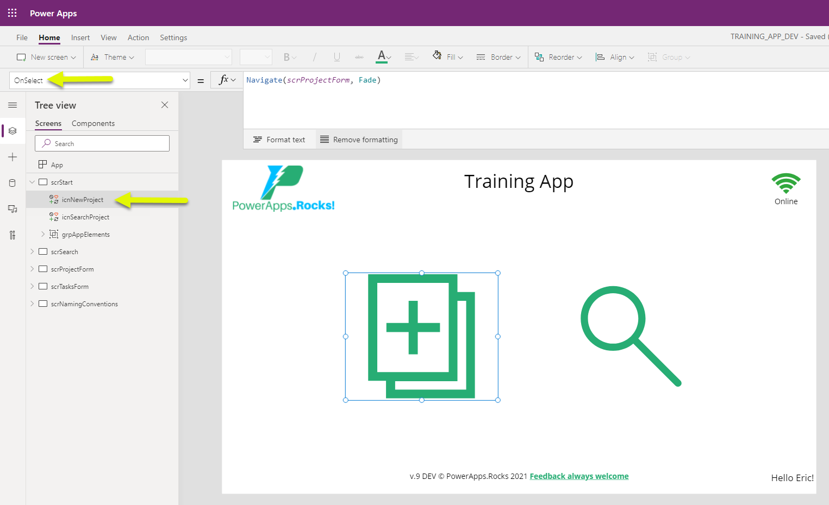Select the scrSearch screen in tree
This screenshot has width=829, height=505.
pos(64,252)
